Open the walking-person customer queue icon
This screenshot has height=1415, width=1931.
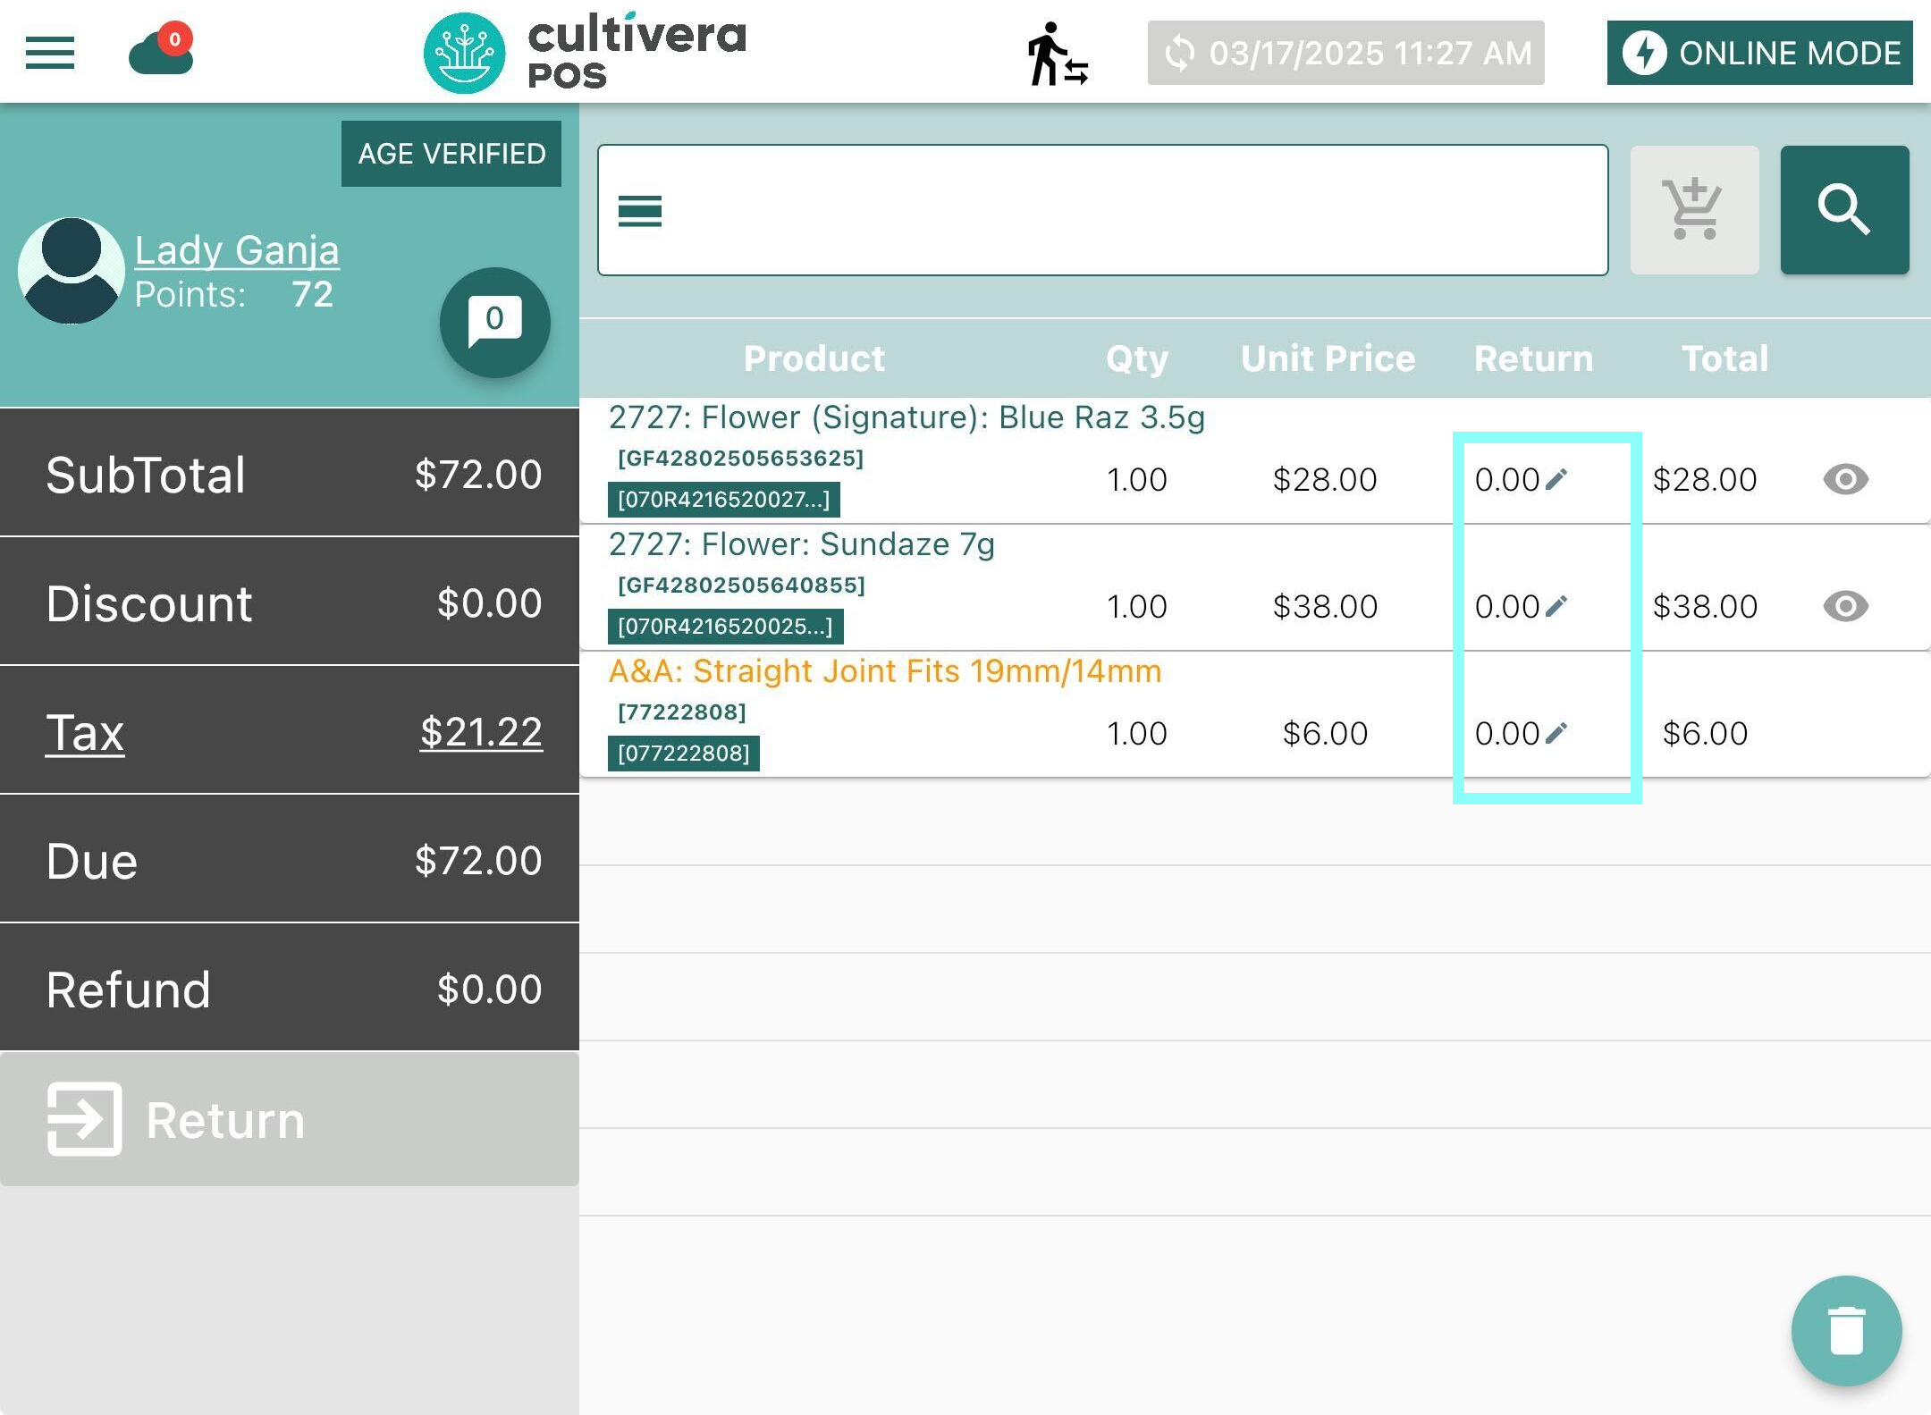point(1057,54)
